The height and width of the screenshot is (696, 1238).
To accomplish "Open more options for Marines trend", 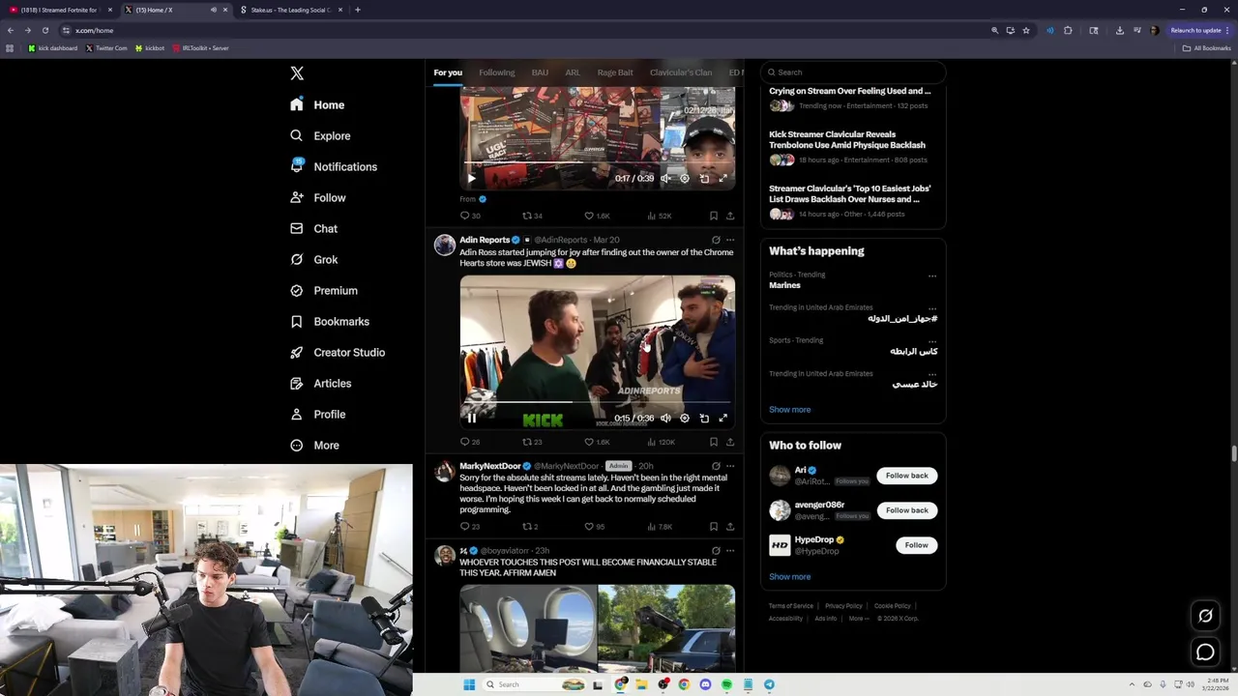I will (x=932, y=276).
